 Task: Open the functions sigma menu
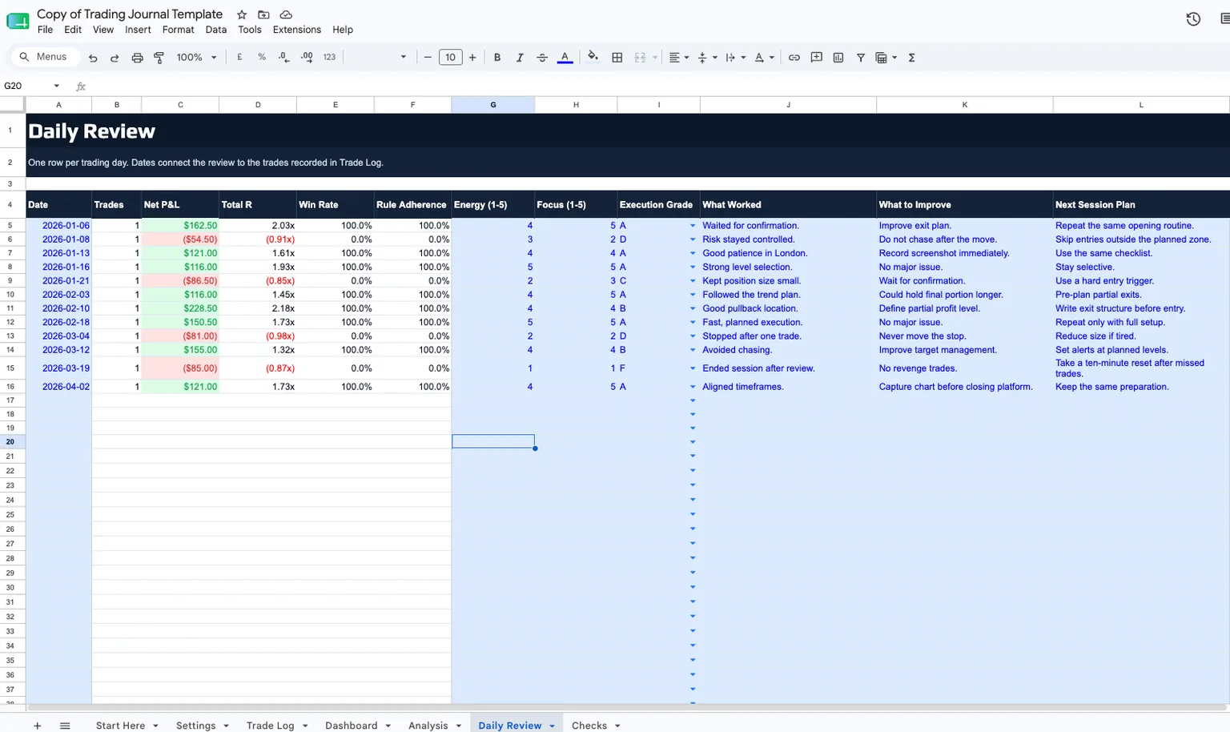(912, 58)
